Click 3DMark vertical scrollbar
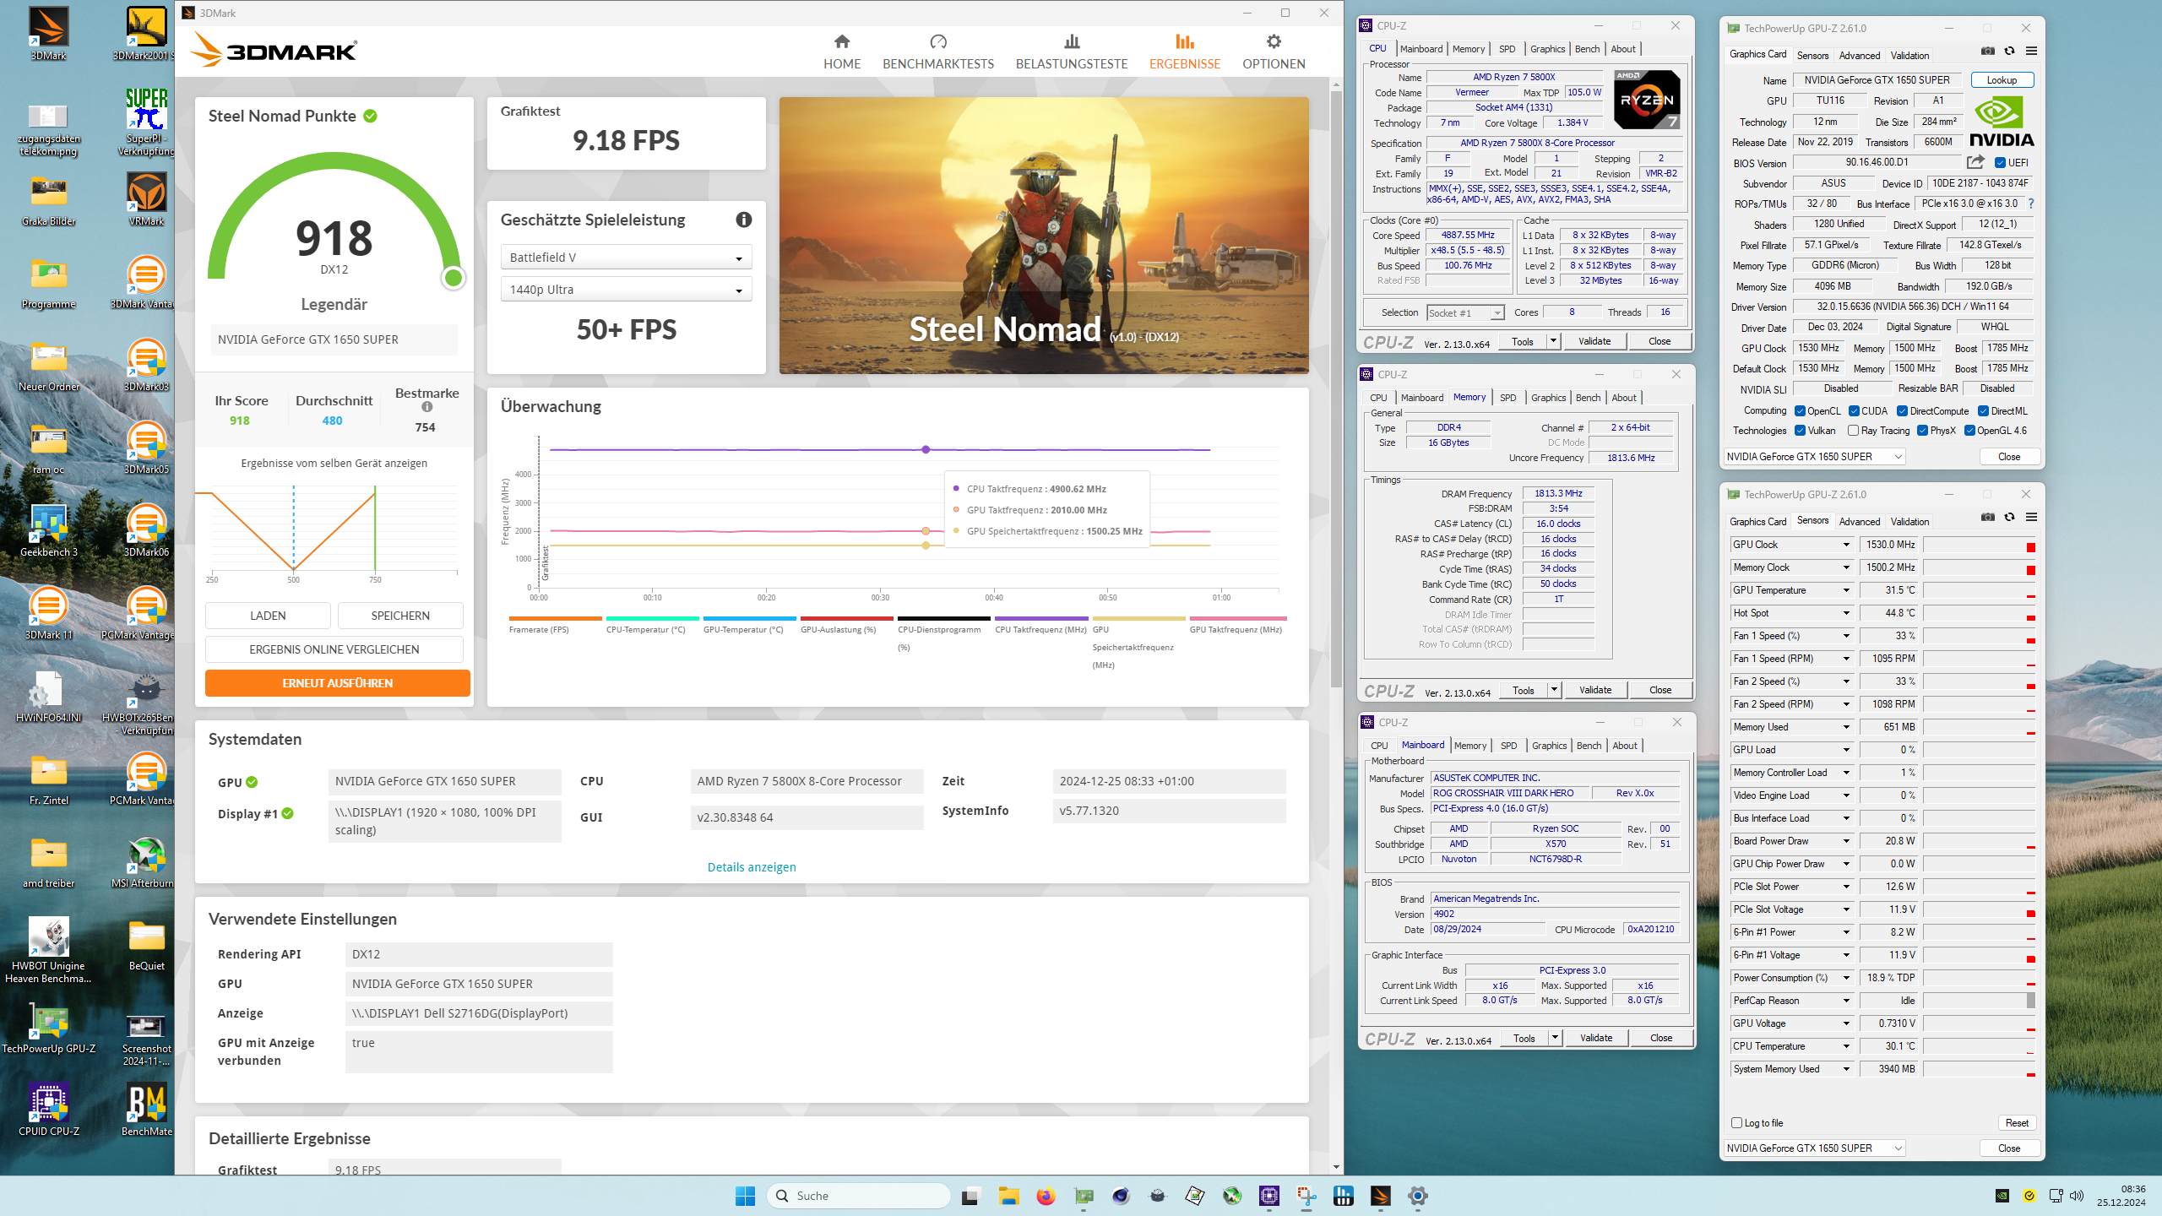Image resolution: width=2162 pixels, height=1216 pixels. click(x=1336, y=388)
